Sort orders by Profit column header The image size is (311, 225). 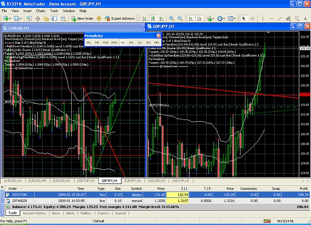pos(296,189)
